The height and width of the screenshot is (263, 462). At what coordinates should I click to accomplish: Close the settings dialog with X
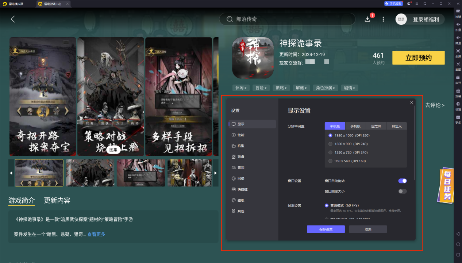tap(412, 103)
